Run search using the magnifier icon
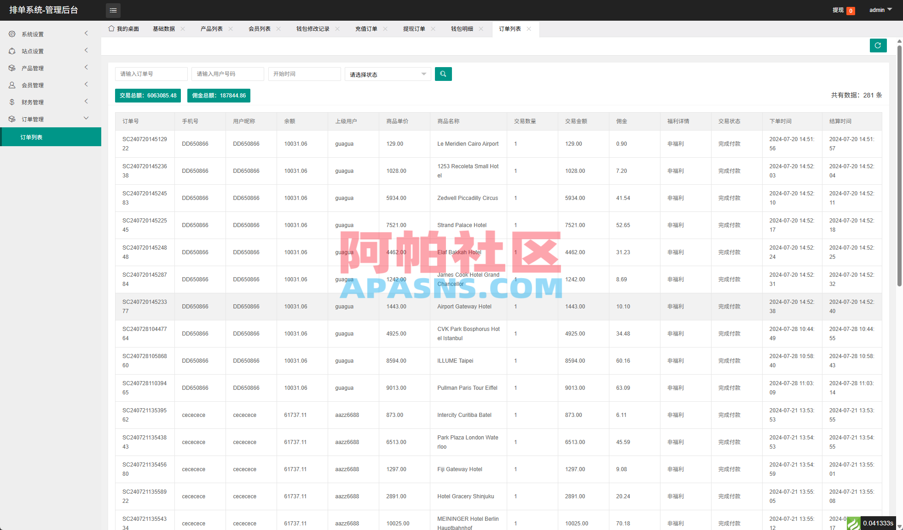Screen dimensions: 903x530 (443, 74)
